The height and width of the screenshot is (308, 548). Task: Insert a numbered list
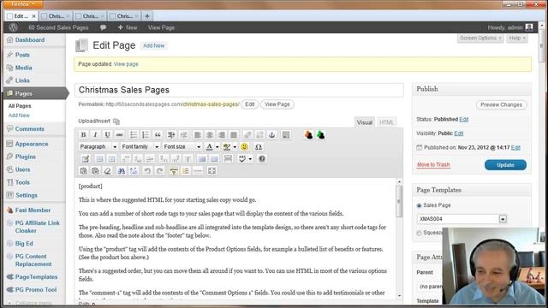(x=146, y=135)
